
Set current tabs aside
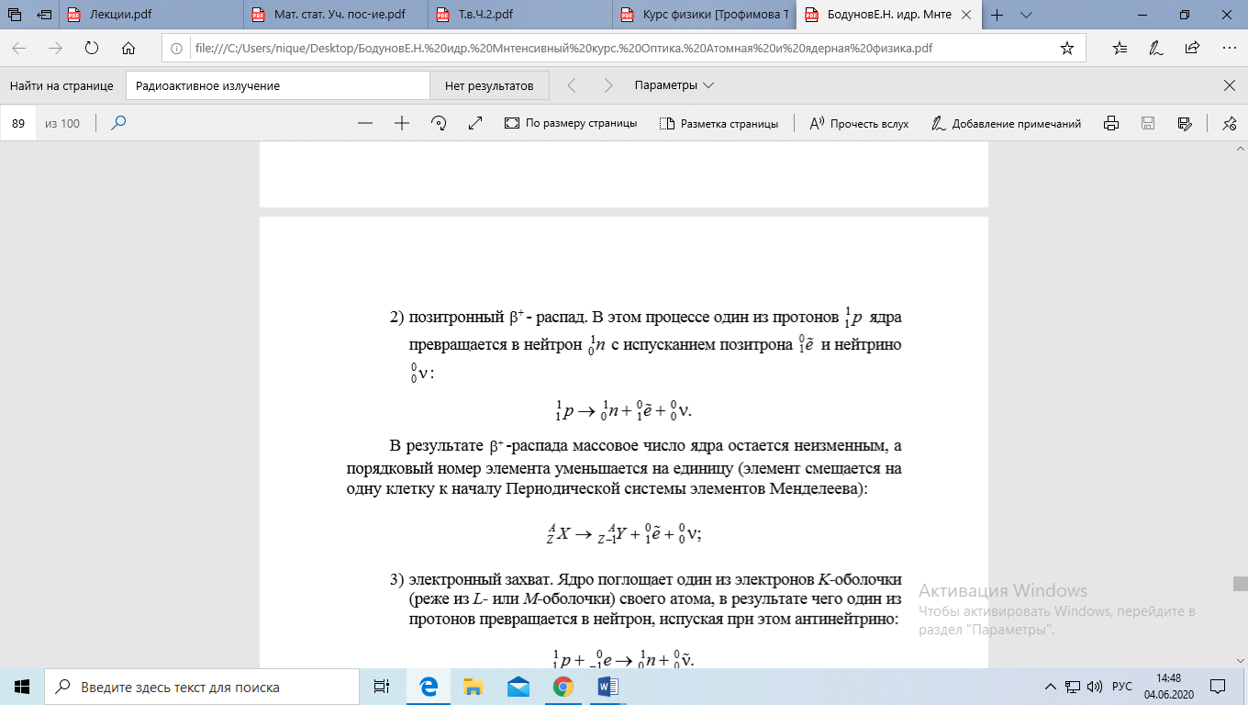coord(44,15)
